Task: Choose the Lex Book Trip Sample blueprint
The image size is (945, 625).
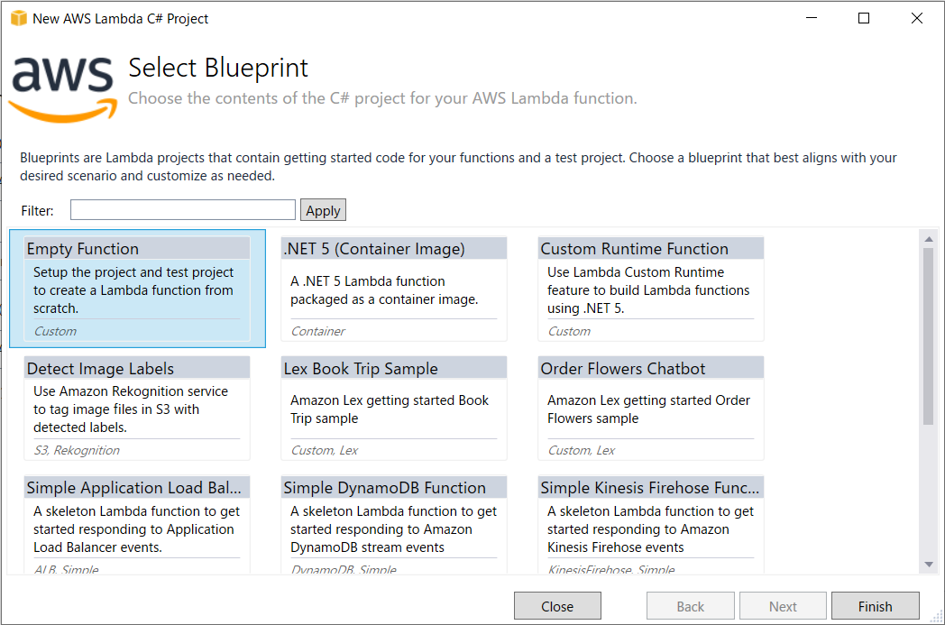Action: pyautogui.click(x=394, y=408)
